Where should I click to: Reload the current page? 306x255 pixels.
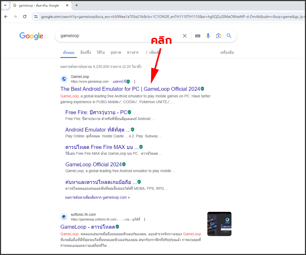tap(25, 17)
